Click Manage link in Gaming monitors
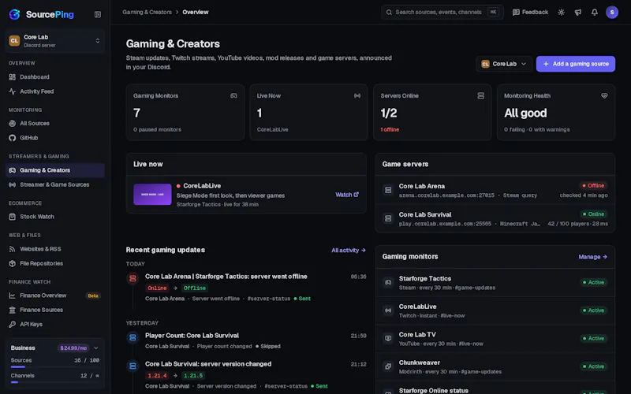Screen dimensions: 631x394 (592, 257)
